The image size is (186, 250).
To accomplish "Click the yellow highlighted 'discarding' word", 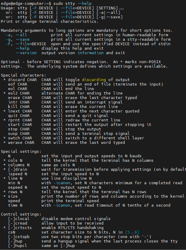I will [x=94, y=80].
